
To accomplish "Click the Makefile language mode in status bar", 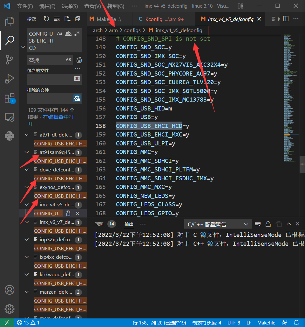I will click(x=266, y=323).
